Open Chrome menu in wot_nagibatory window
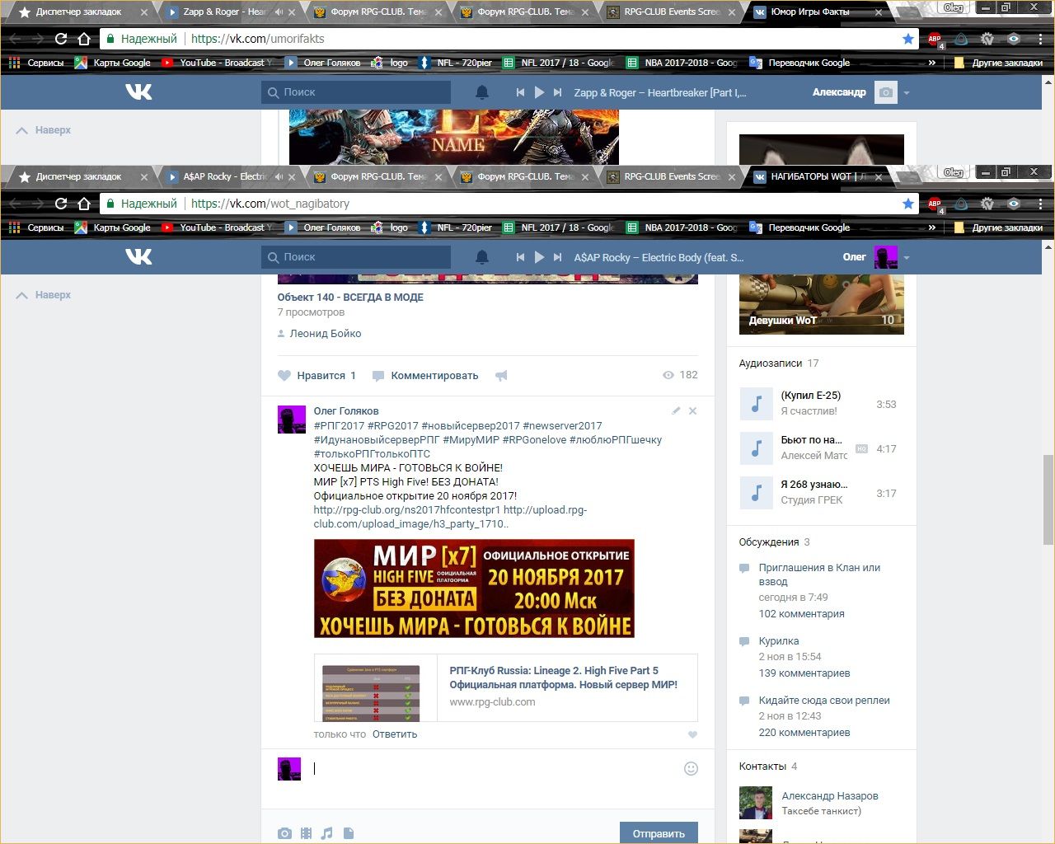Image resolution: width=1055 pixels, height=844 pixels. 1040,204
